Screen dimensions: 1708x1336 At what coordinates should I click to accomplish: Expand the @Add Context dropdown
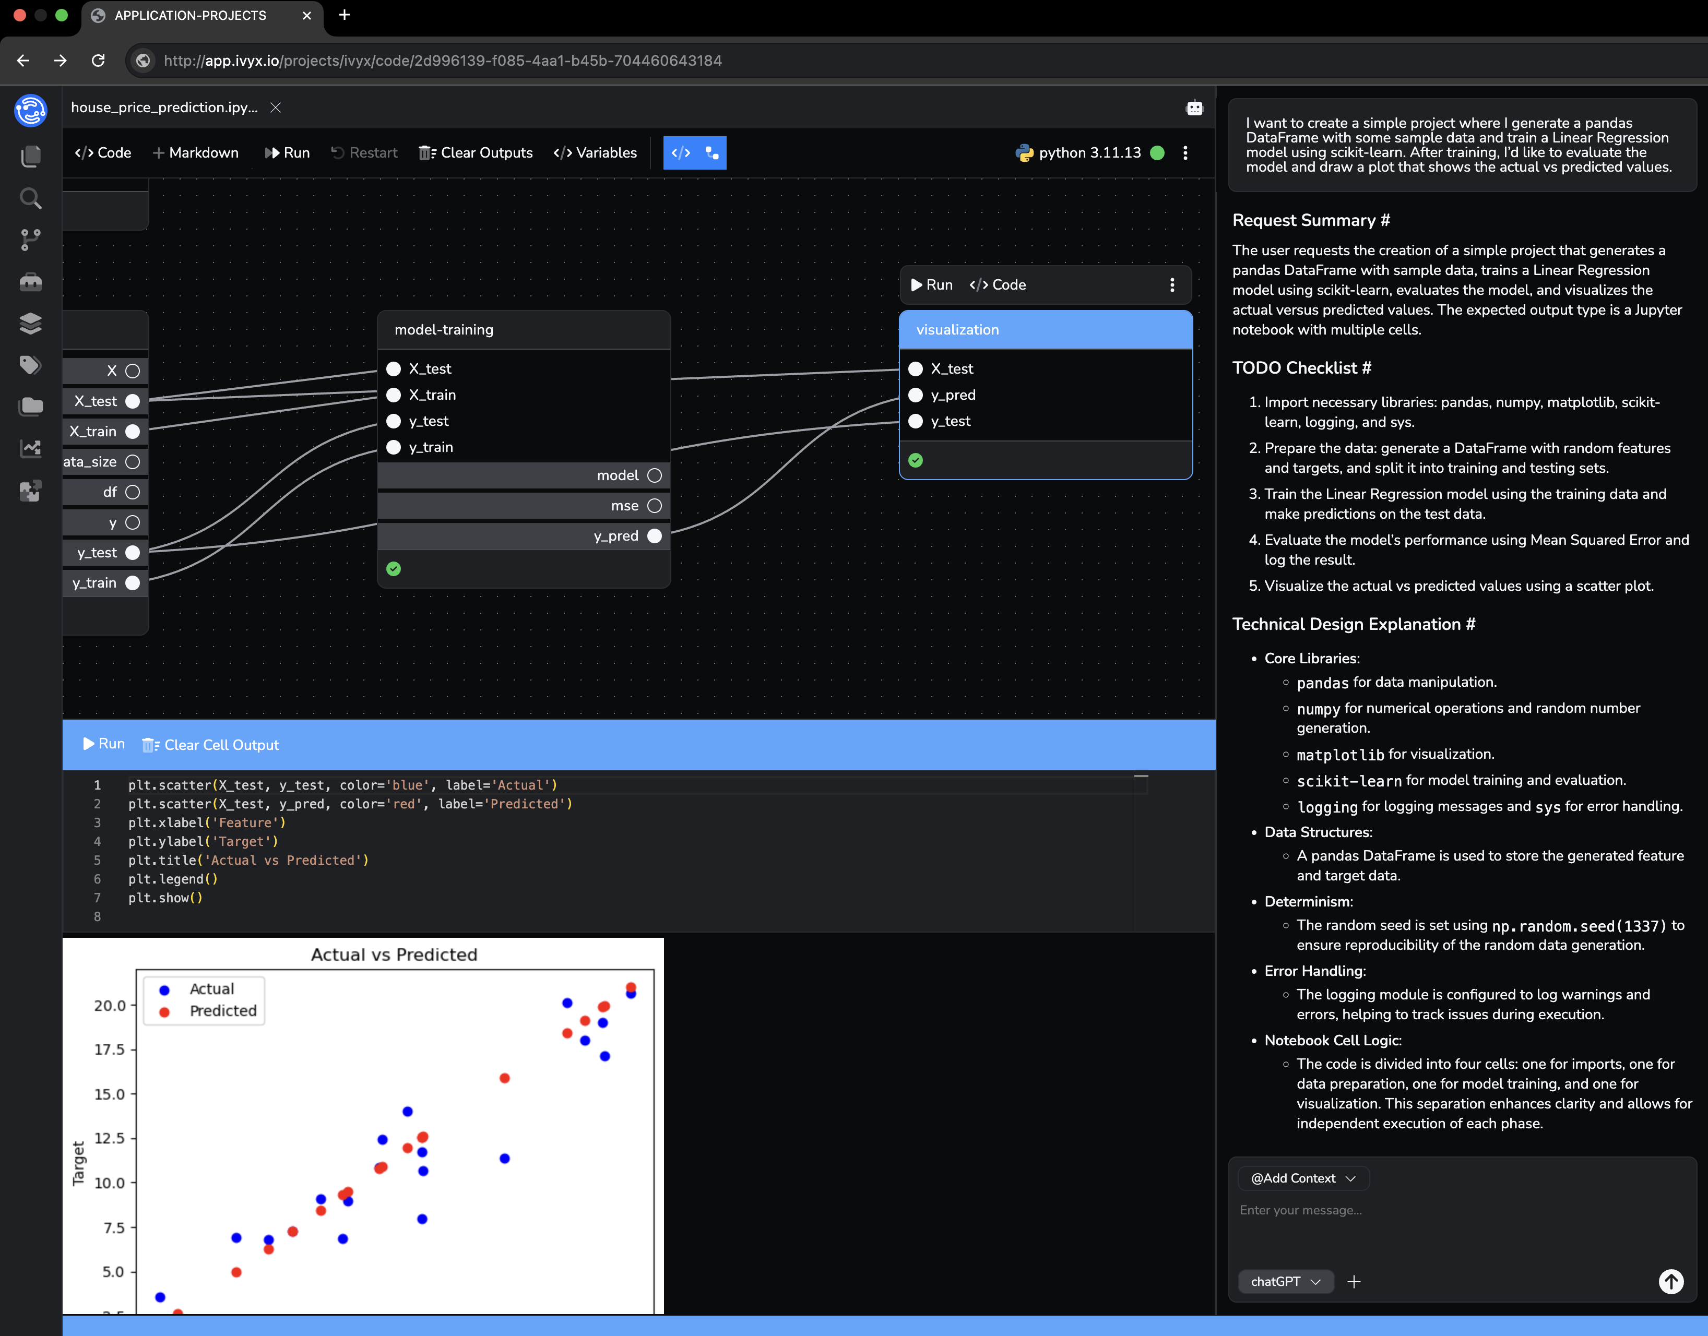point(1303,1178)
